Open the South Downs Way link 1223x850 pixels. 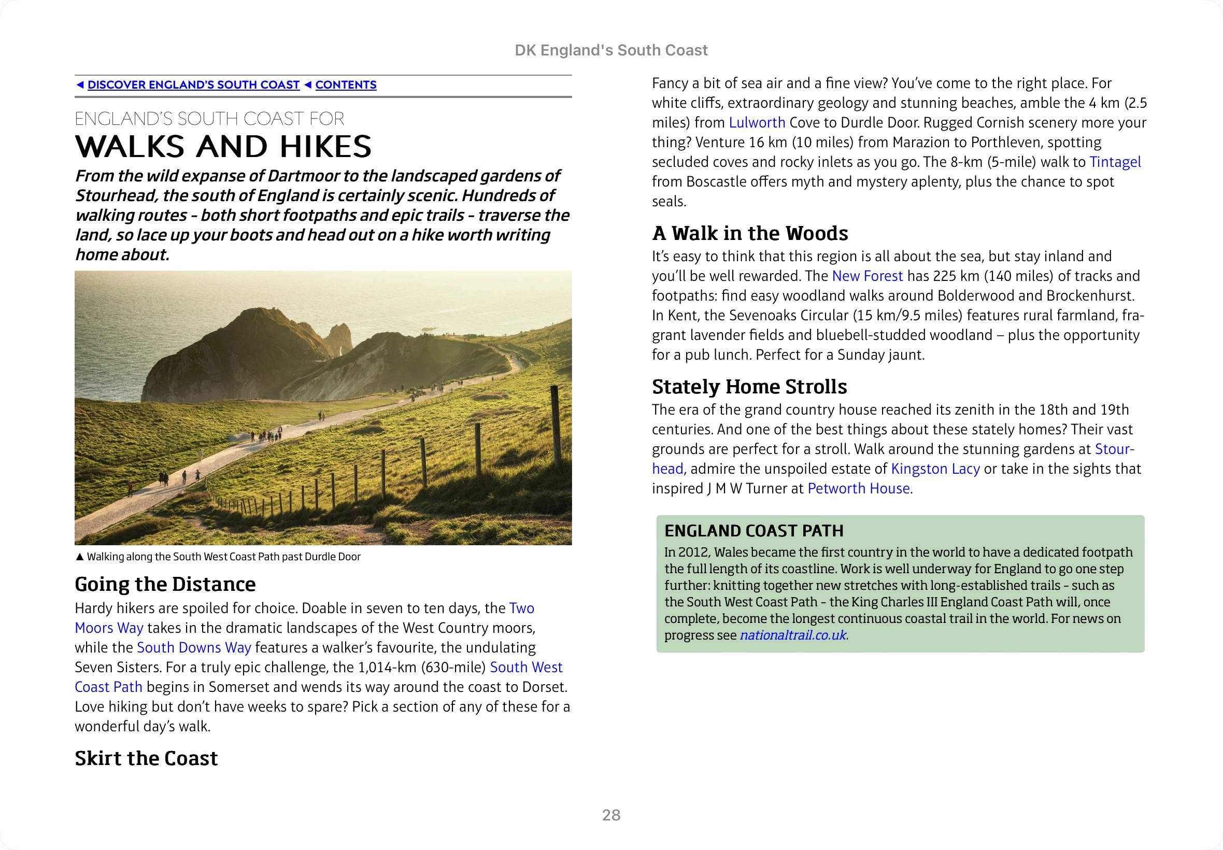tap(194, 648)
